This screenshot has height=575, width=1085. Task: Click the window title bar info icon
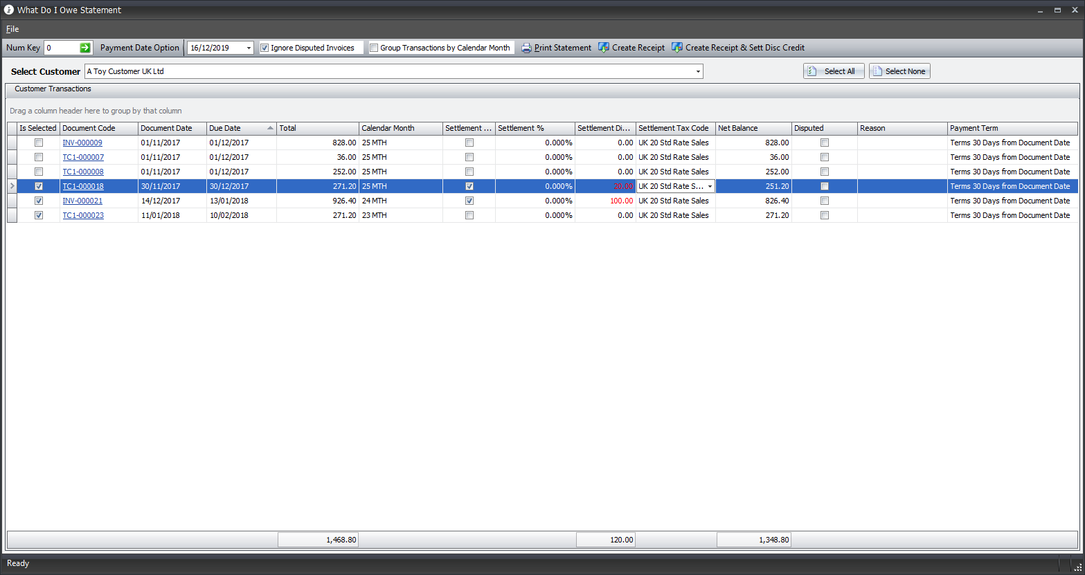click(9, 10)
